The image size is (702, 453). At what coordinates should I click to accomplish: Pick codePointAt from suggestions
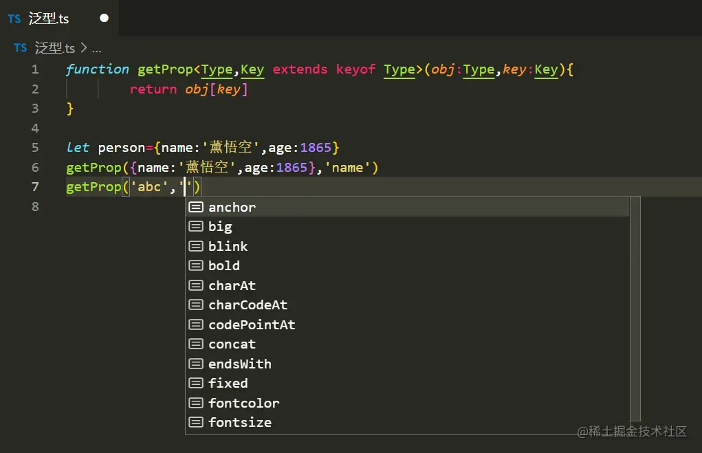pos(408,324)
